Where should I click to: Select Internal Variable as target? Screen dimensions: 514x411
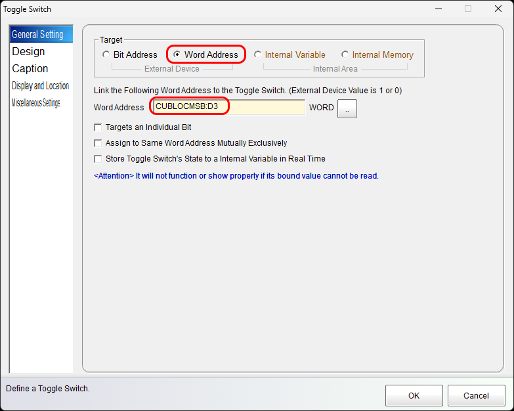(x=258, y=55)
